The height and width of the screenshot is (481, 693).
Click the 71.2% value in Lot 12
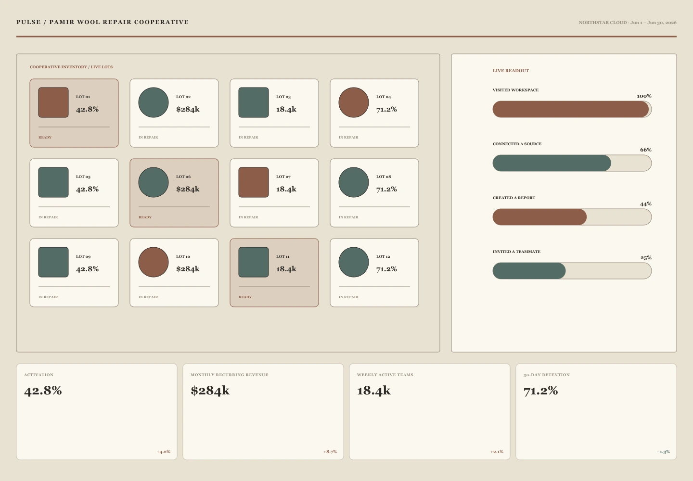(386, 269)
